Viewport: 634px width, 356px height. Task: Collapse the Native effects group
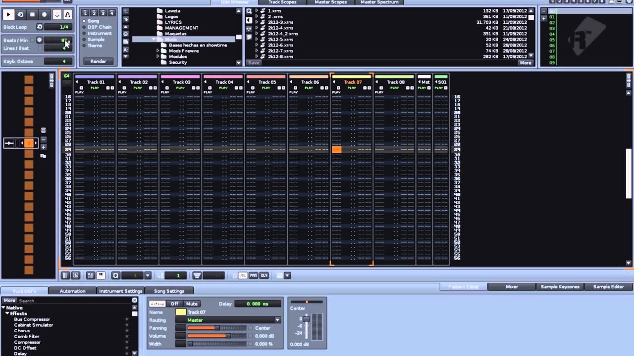click(4, 308)
